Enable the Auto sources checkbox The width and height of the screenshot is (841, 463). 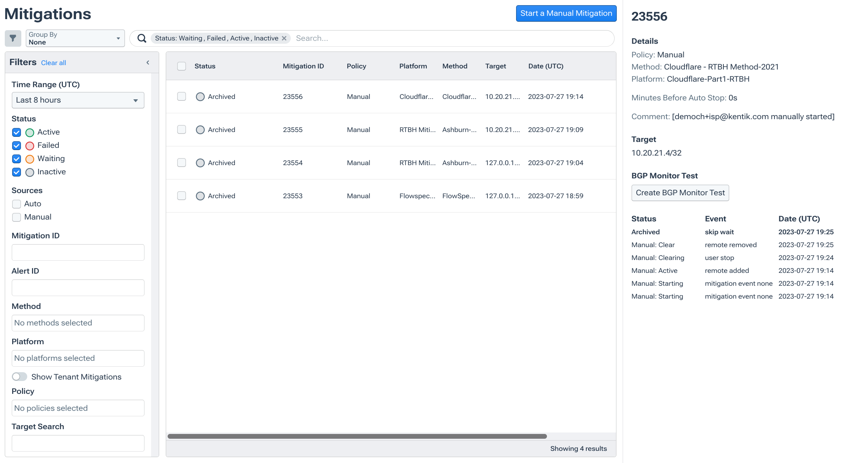point(16,204)
